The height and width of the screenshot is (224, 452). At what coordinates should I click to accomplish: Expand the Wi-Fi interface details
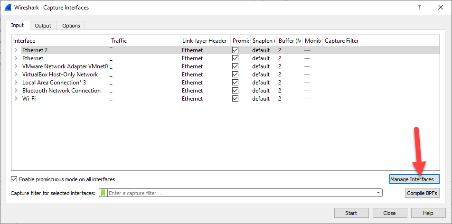click(x=16, y=99)
